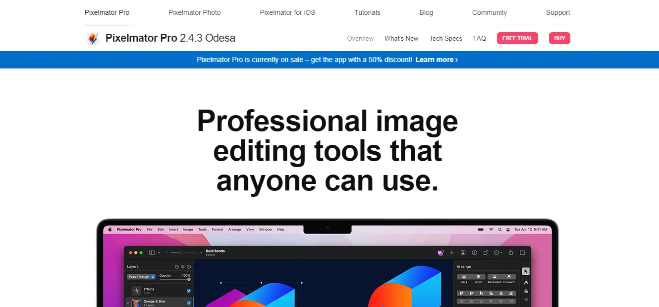
Task: Select the Effects star tool in the tools sidebar
Action: pyautogui.click(x=526, y=300)
